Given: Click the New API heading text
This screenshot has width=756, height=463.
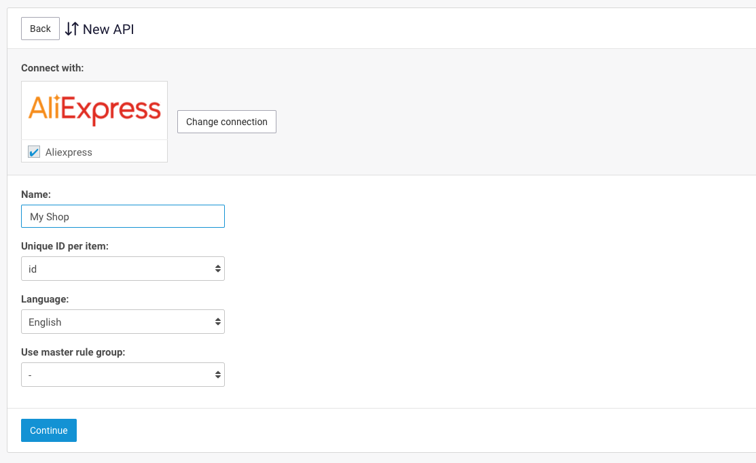Looking at the screenshot, I should click(x=109, y=29).
